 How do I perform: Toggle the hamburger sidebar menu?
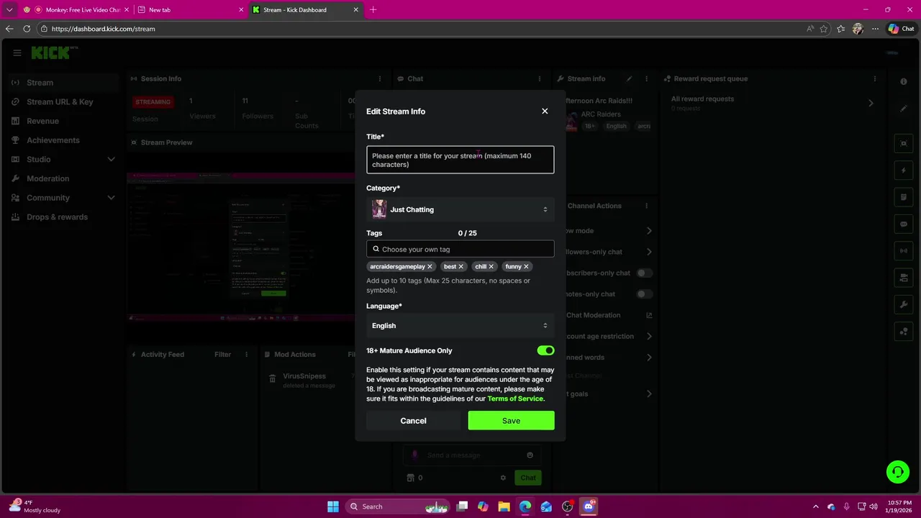point(17,53)
